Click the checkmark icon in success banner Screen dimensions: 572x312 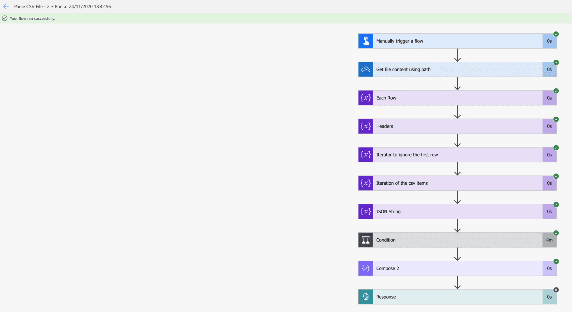coord(5,18)
